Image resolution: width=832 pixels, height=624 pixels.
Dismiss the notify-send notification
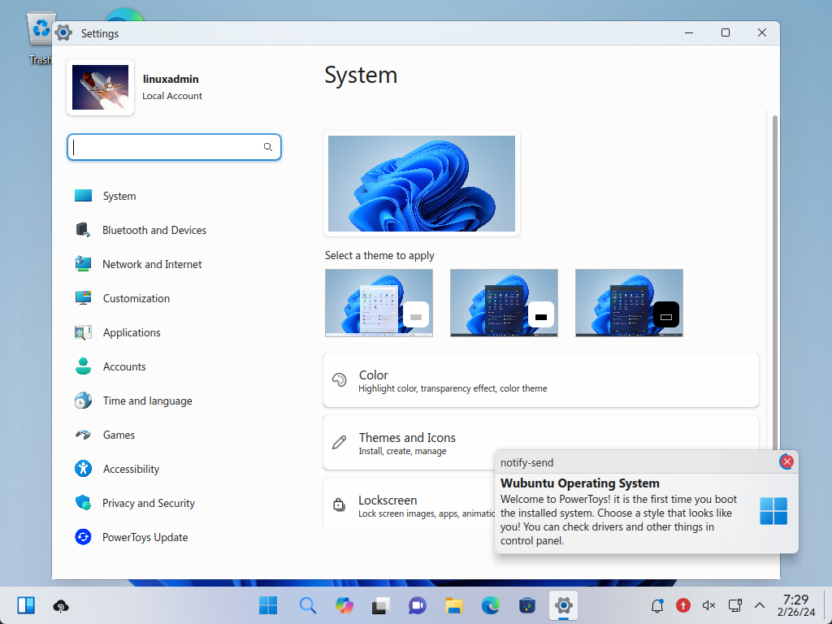click(786, 461)
